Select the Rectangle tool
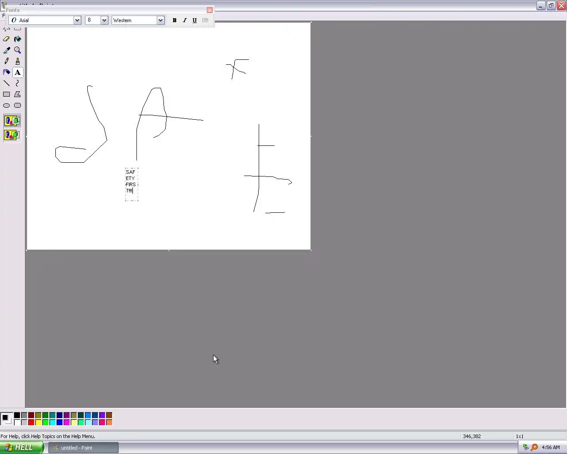 pyautogui.click(x=7, y=94)
